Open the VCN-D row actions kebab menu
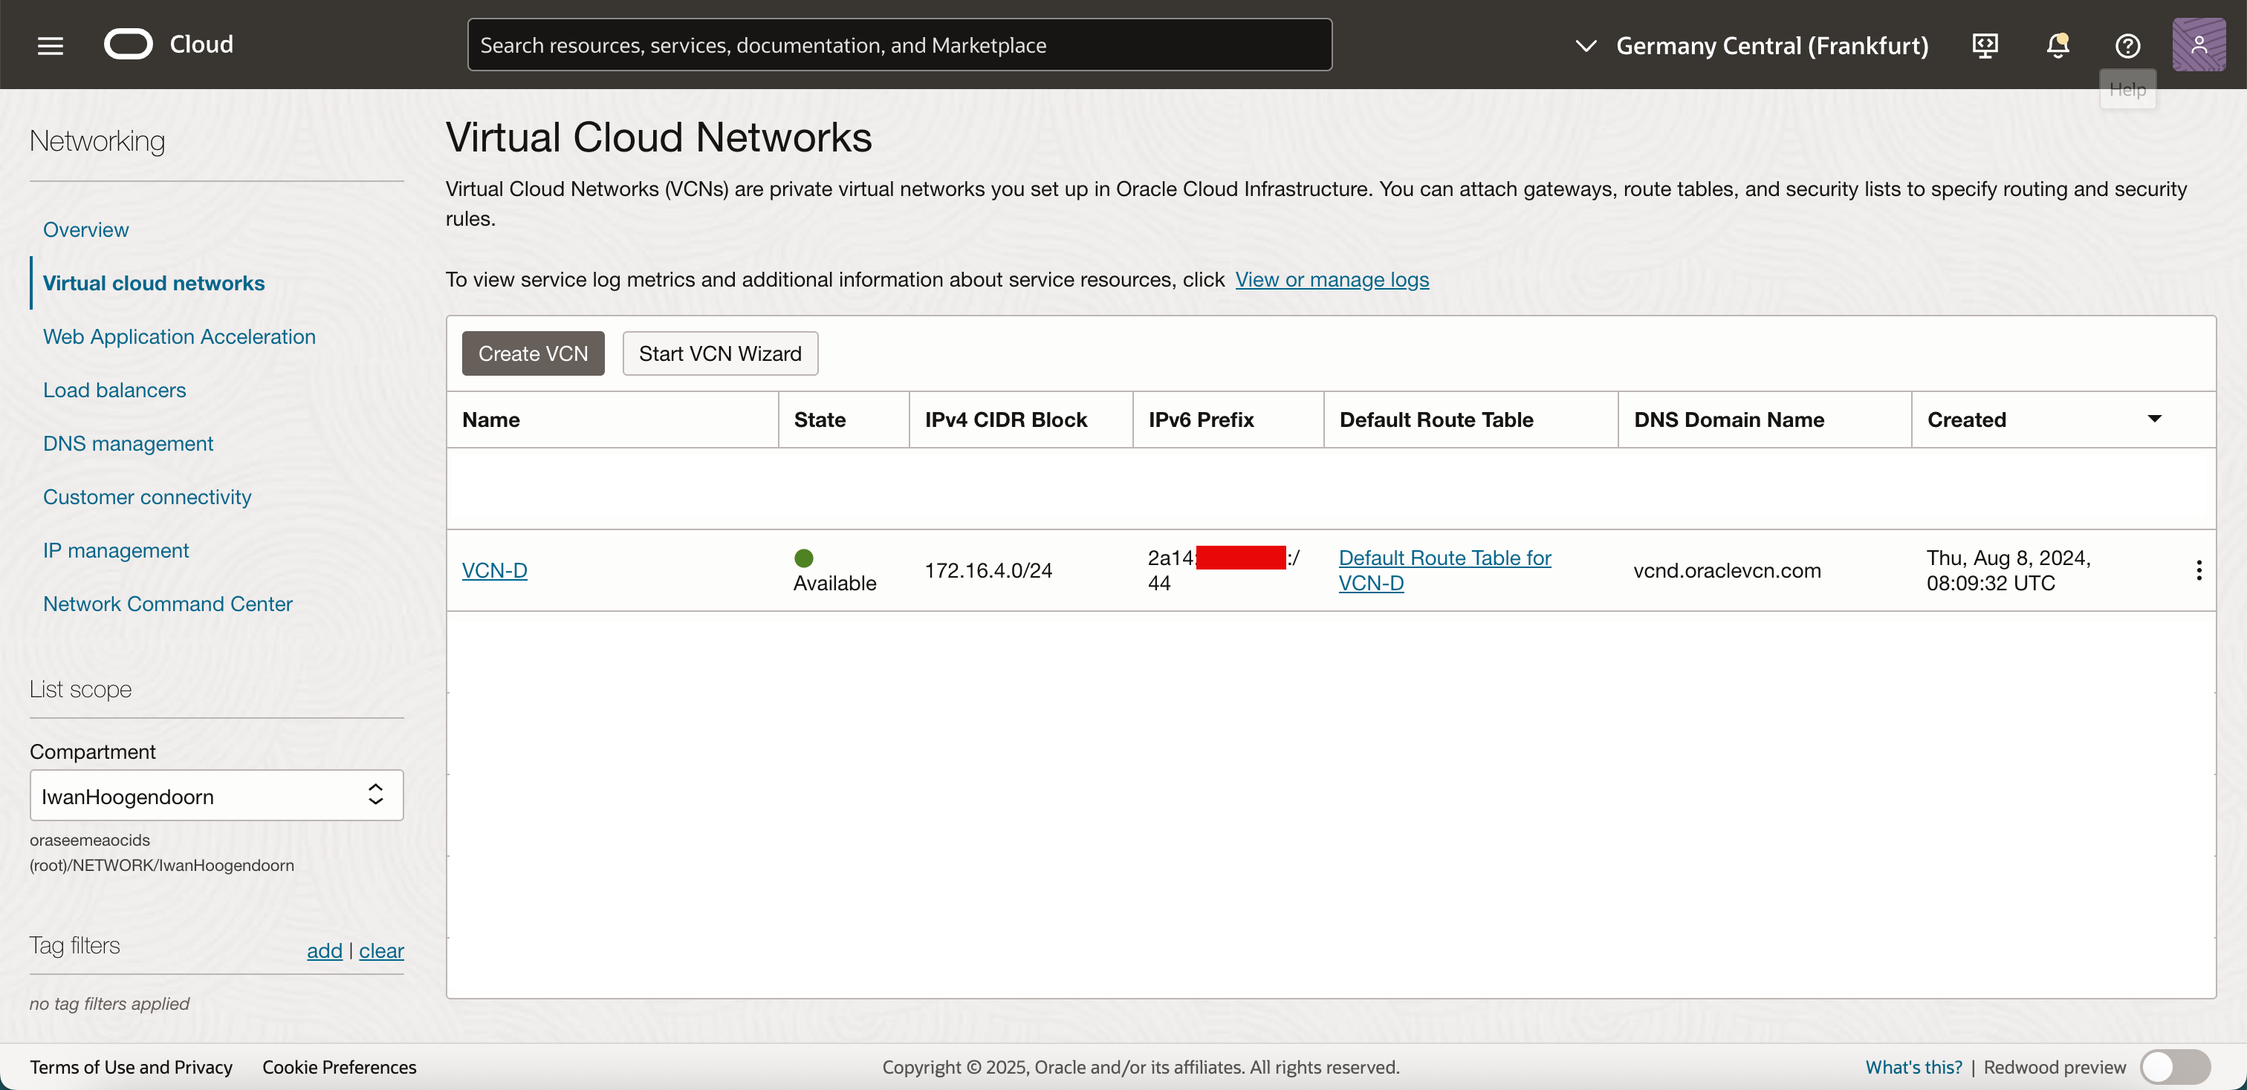The width and height of the screenshot is (2247, 1090). click(2198, 570)
